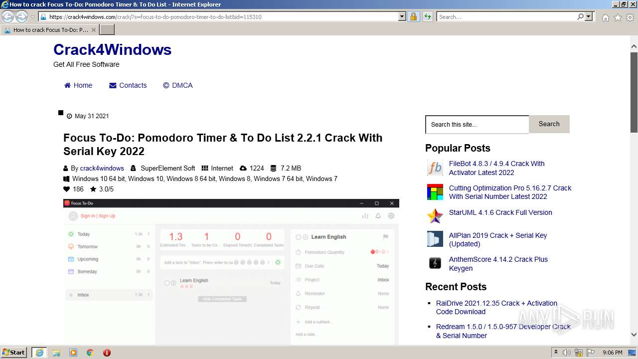Viewport: 638px width, 359px height.
Task: Click the browser Back arrow button
Action: pos(7,16)
